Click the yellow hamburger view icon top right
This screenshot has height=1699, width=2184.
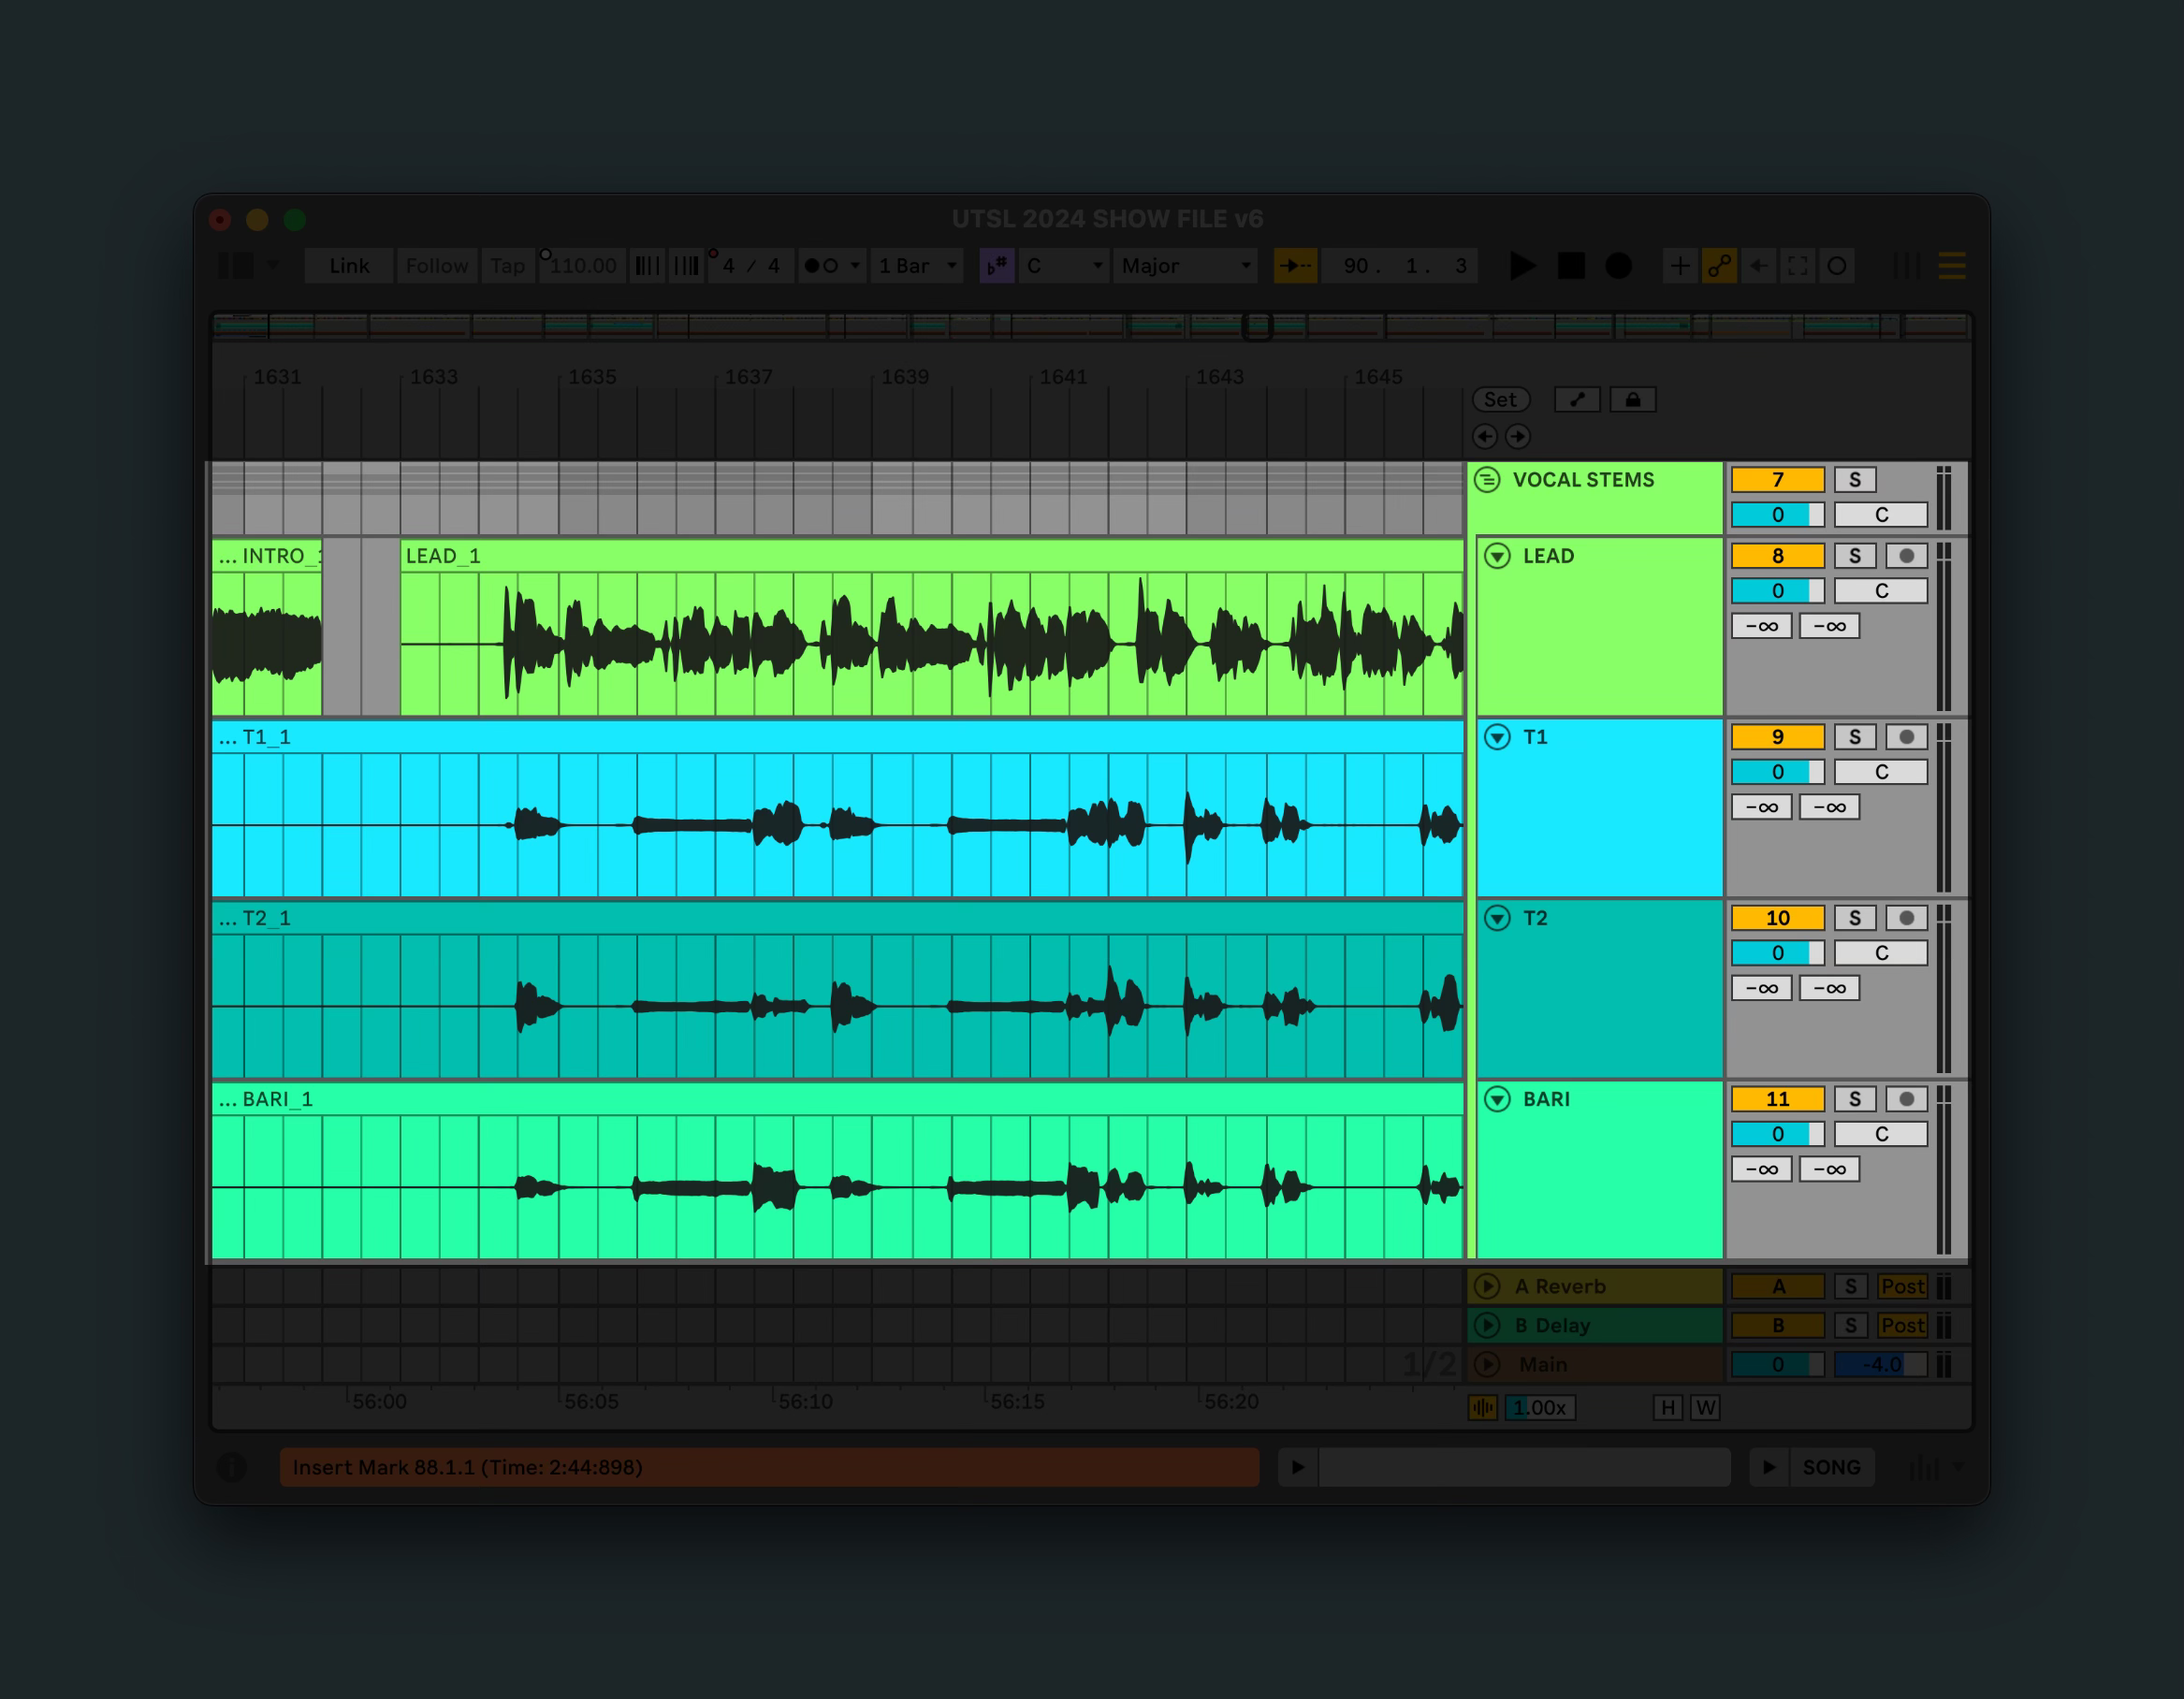tap(1951, 266)
